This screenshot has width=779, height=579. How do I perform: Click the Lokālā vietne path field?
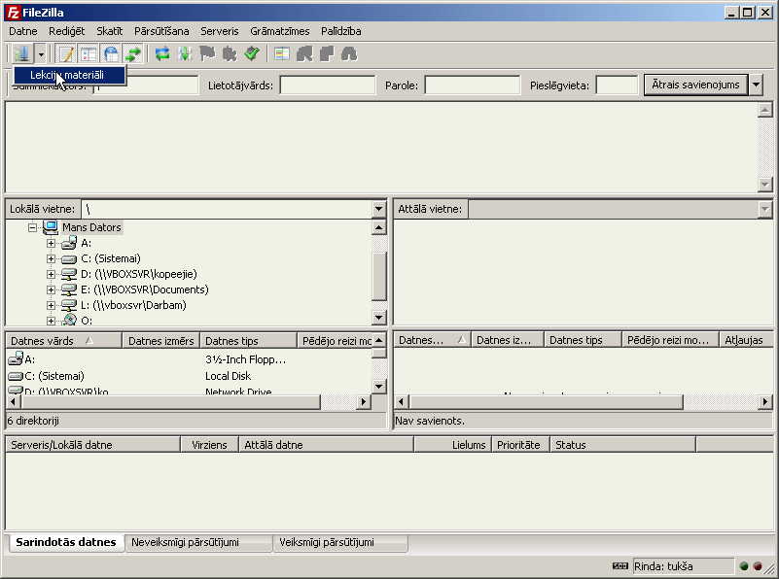pyautogui.click(x=227, y=209)
